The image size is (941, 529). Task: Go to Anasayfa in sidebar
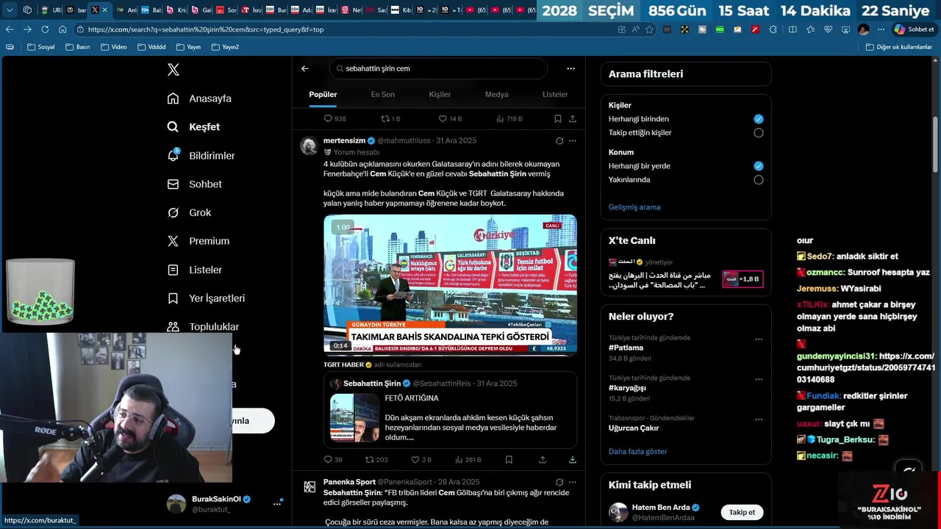click(x=199, y=98)
